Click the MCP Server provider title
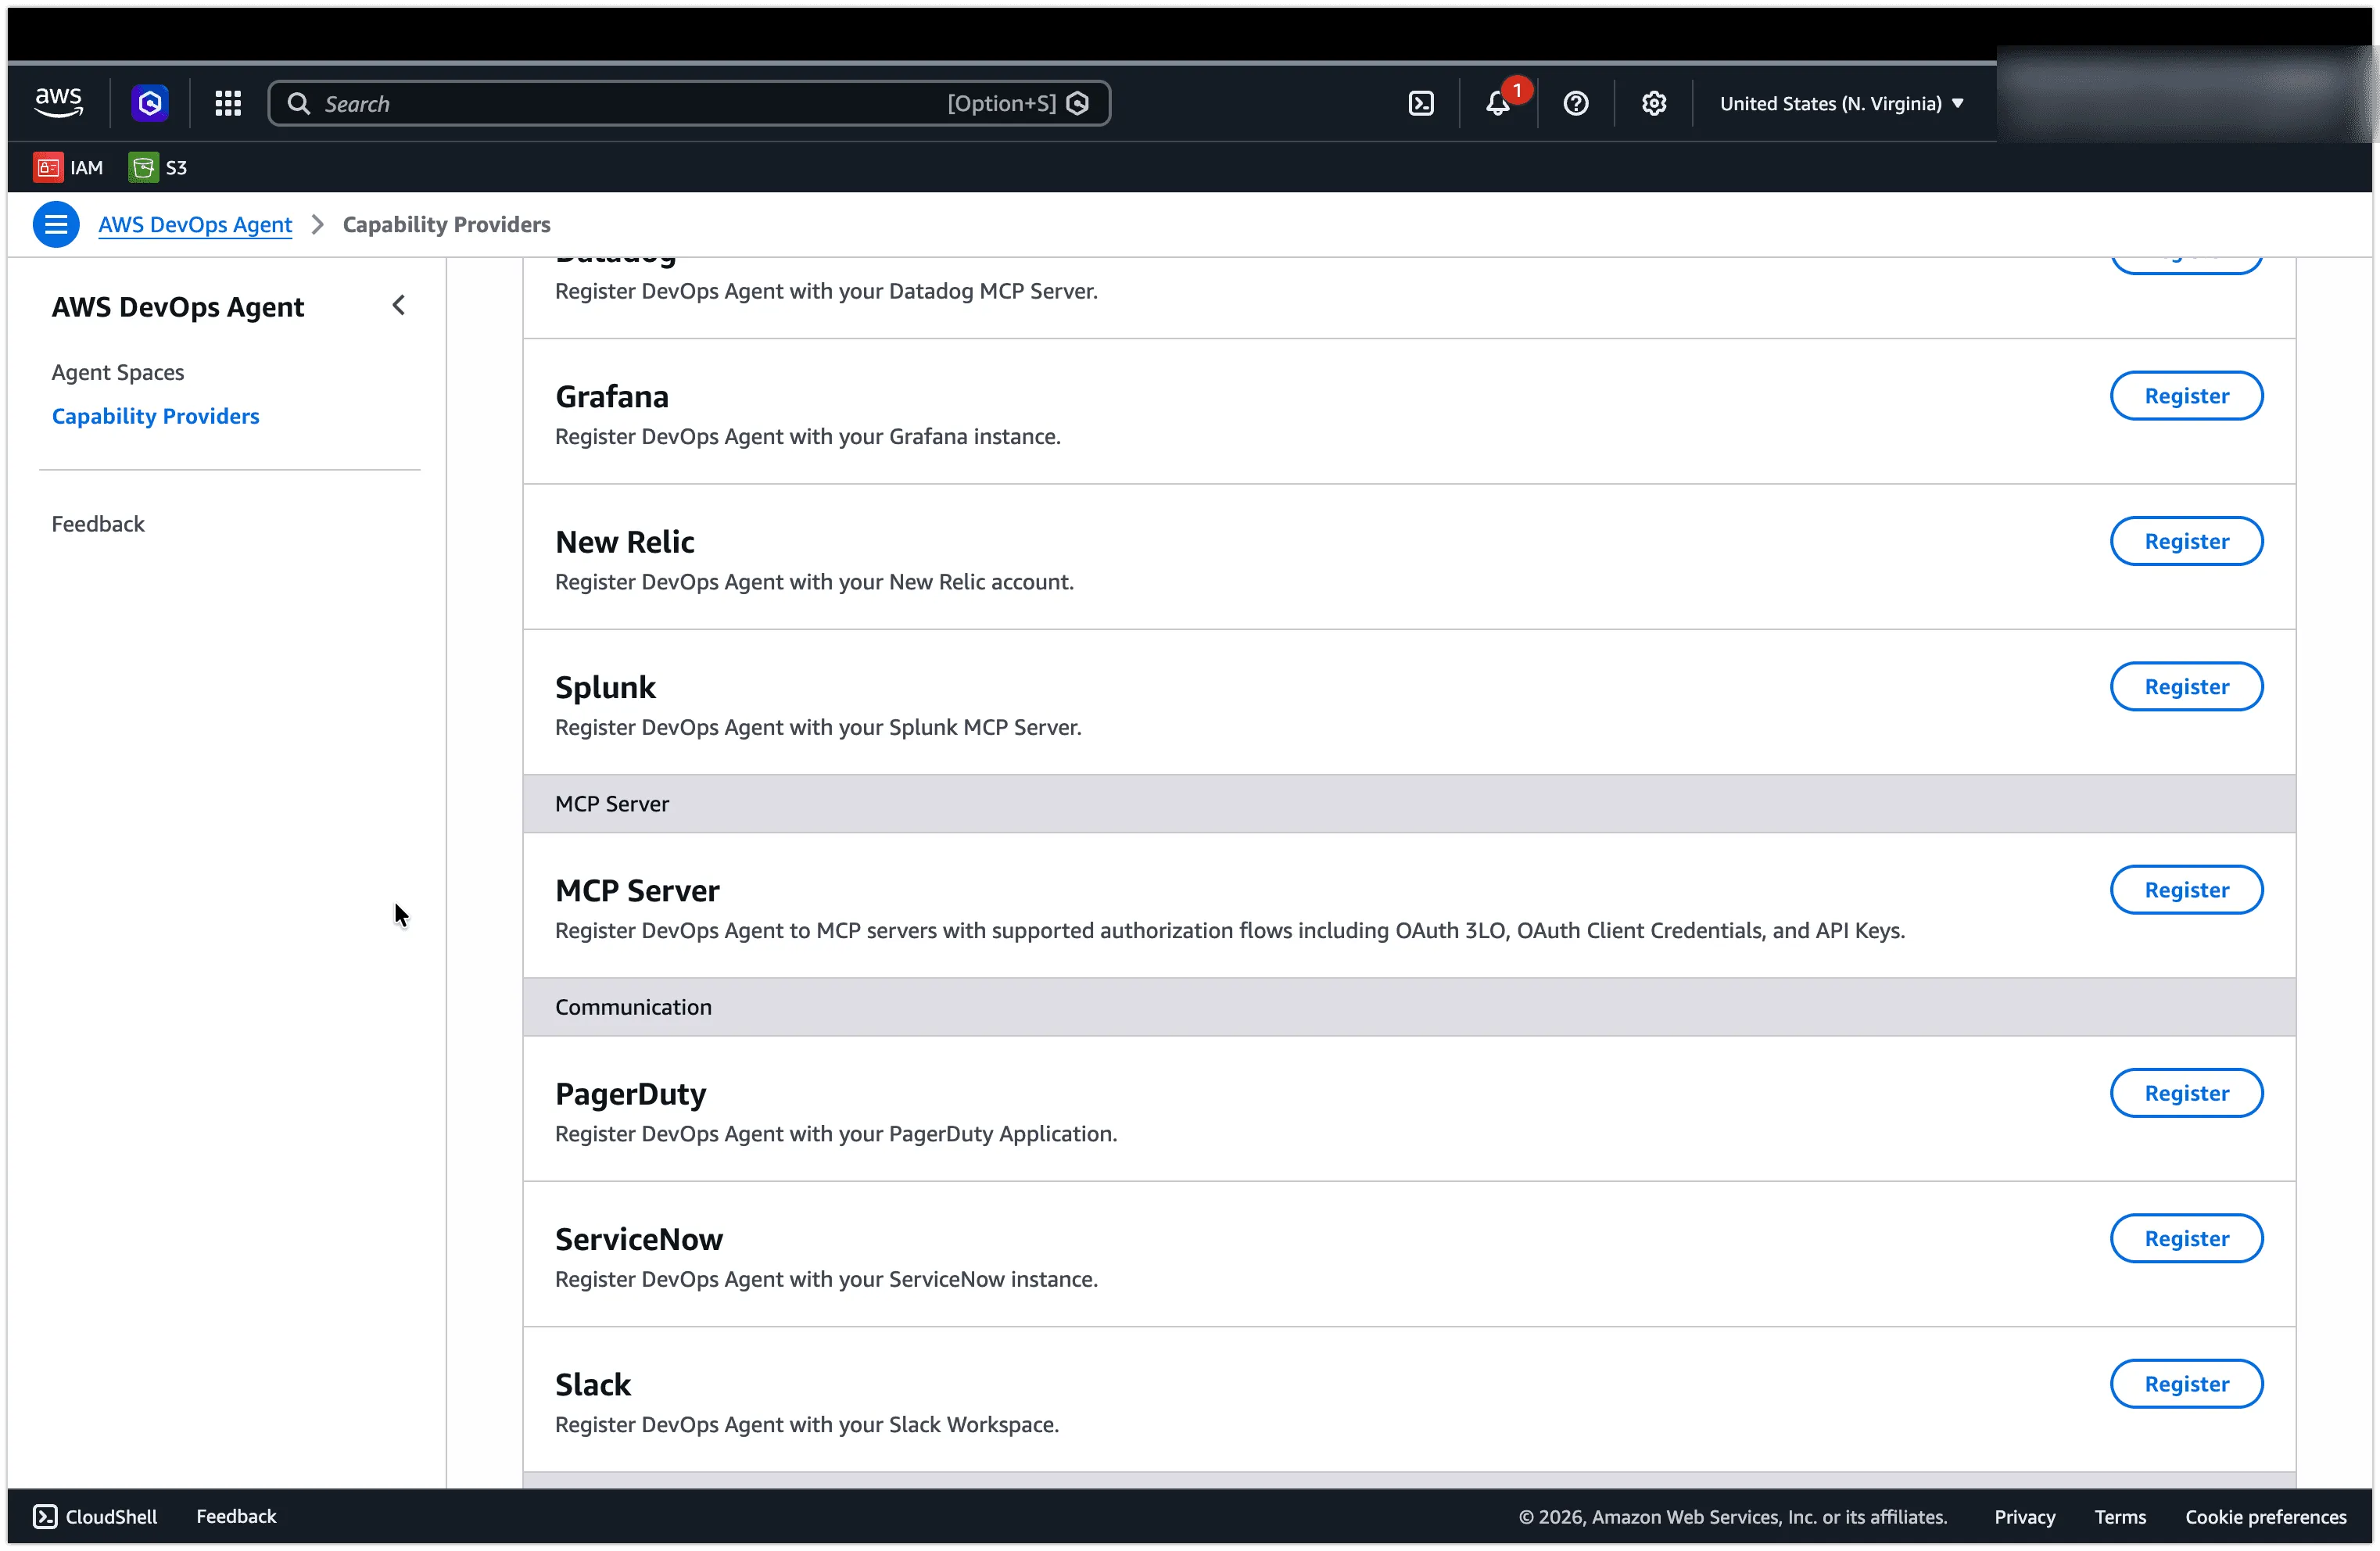 (637, 890)
